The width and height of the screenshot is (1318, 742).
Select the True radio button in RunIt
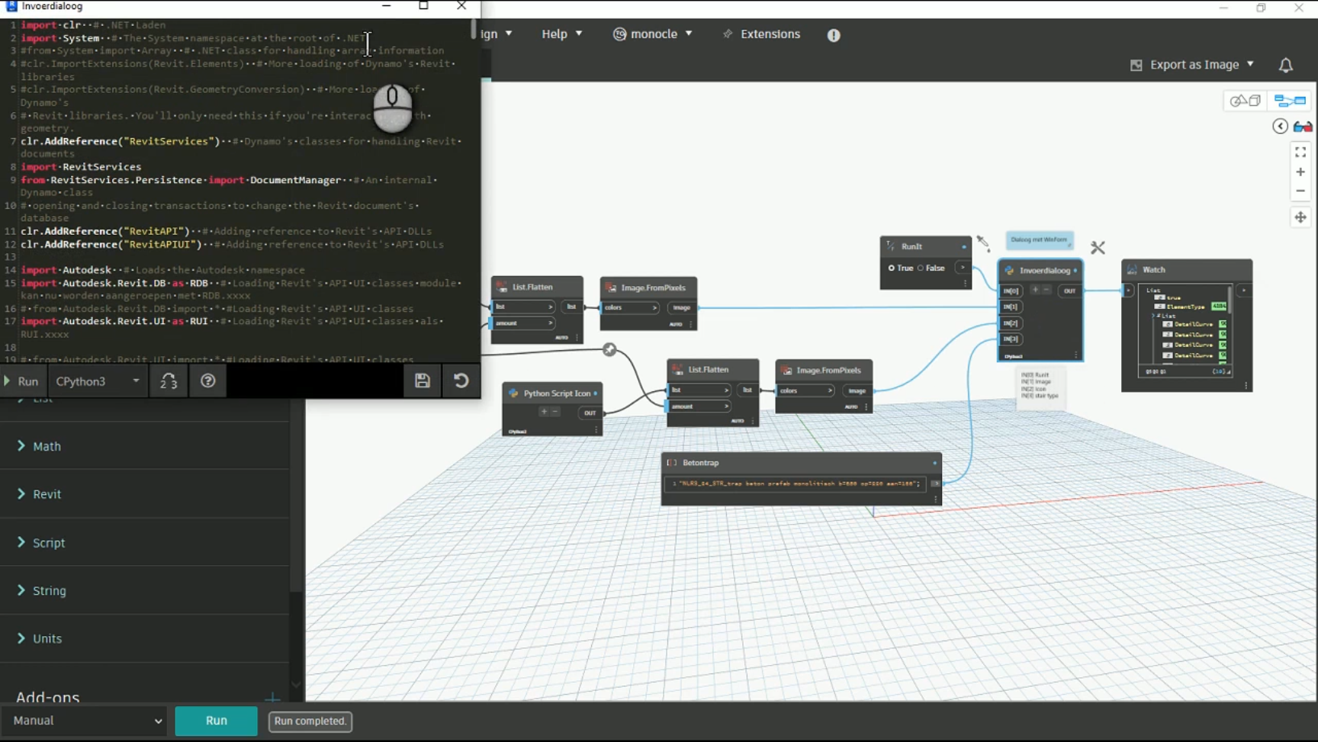pos(891,268)
